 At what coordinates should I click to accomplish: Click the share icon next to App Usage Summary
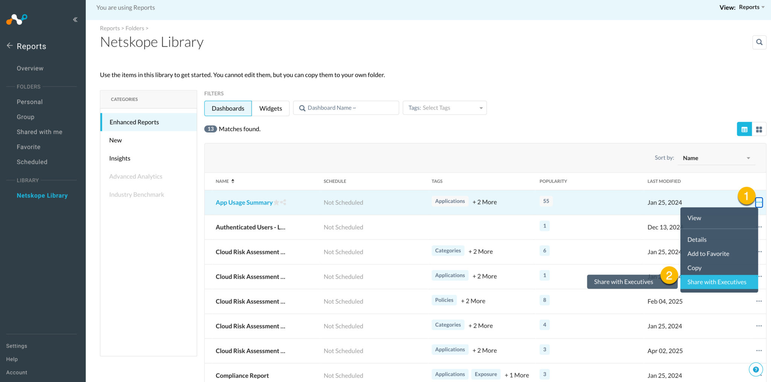click(283, 202)
